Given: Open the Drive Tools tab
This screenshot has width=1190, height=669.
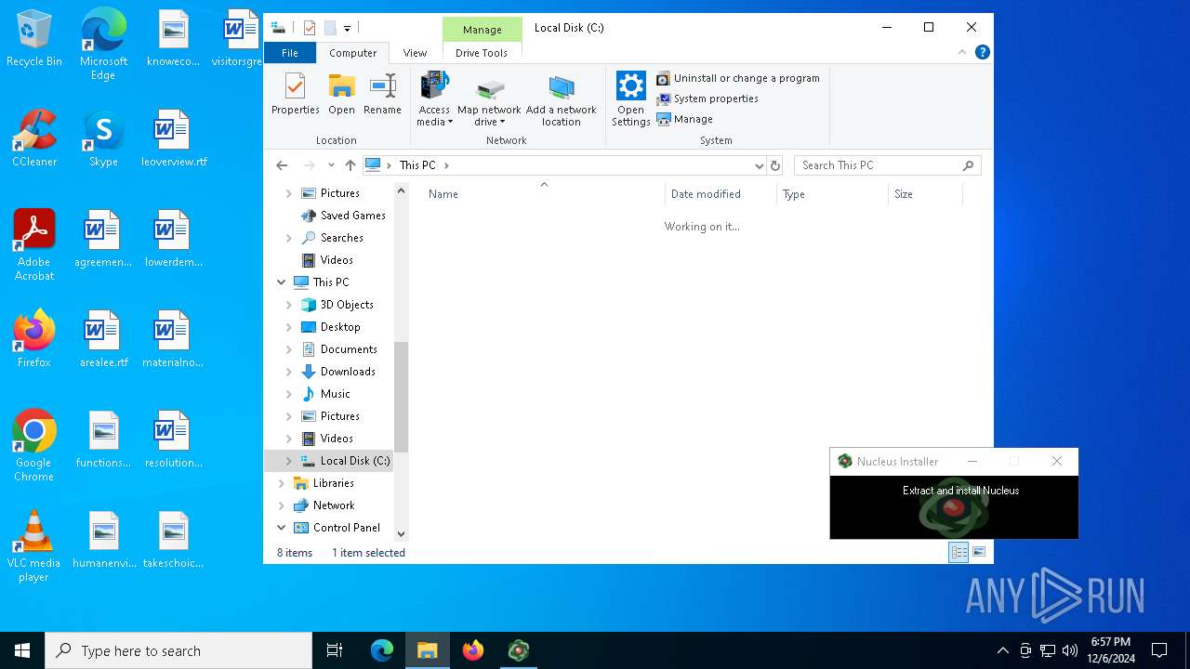Looking at the screenshot, I should pyautogui.click(x=482, y=53).
